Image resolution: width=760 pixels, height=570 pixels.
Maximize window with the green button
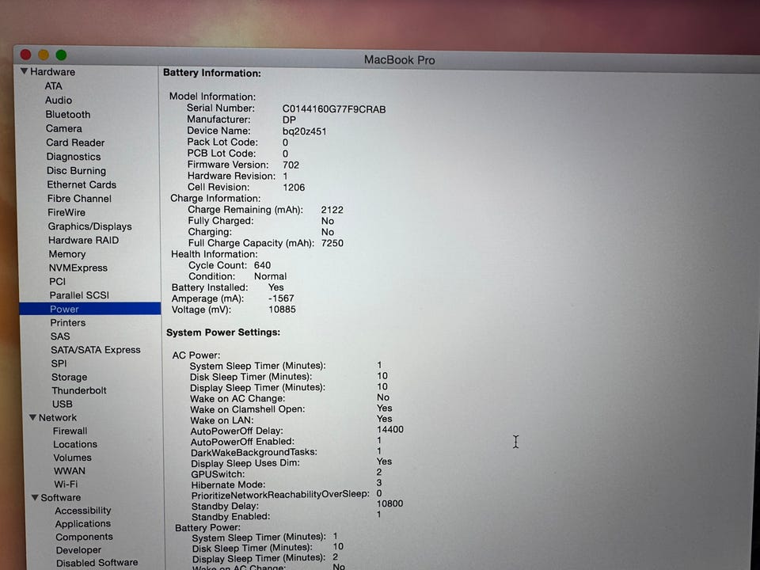[x=61, y=55]
